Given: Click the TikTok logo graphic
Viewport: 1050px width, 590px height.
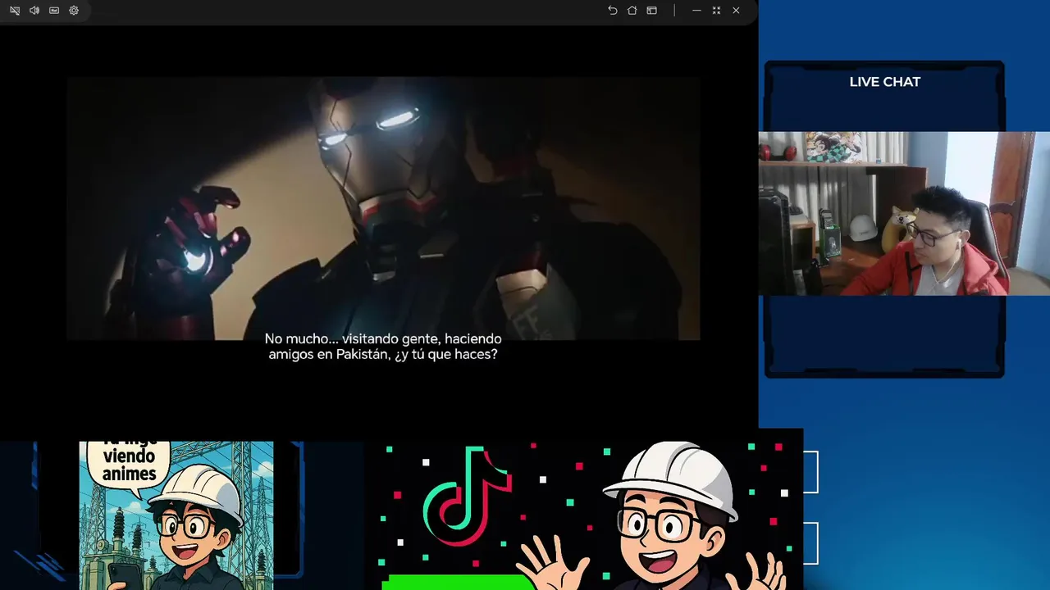Looking at the screenshot, I should pos(468,497).
